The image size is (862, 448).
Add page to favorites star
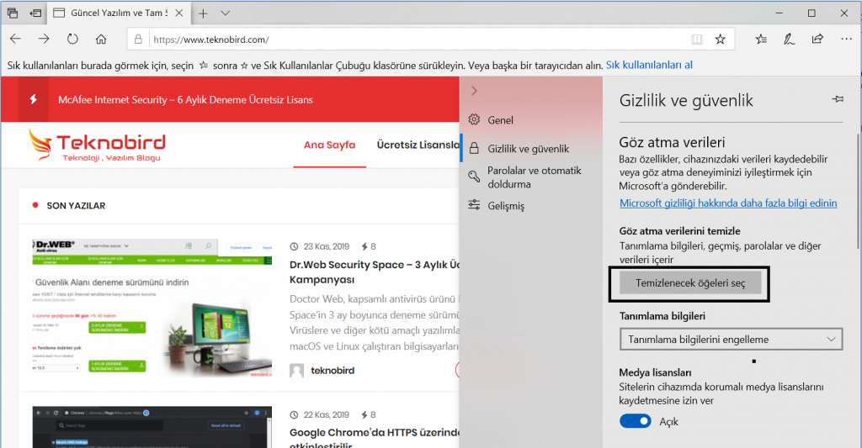tap(721, 39)
